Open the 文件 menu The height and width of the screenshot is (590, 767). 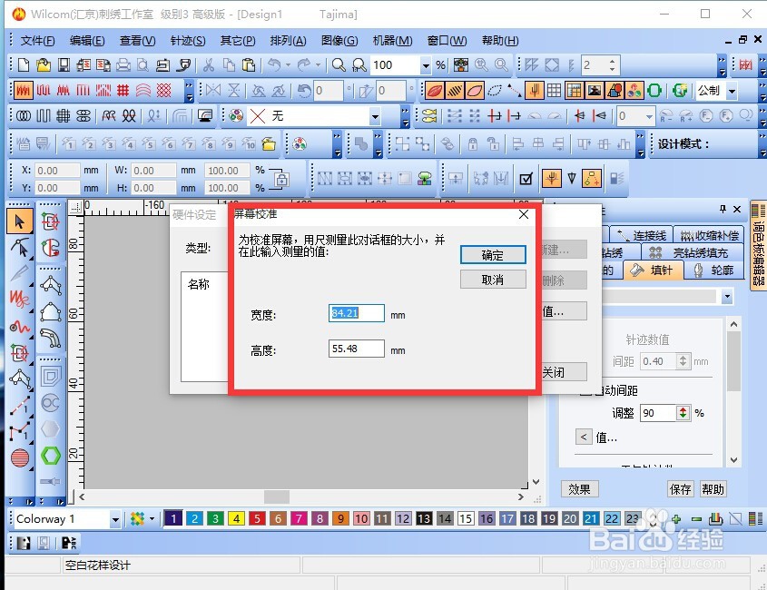point(36,40)
